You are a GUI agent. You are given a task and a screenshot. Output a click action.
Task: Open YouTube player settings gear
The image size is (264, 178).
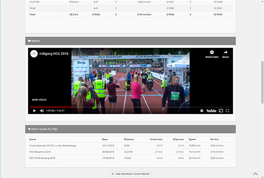(x=202, y=111)
